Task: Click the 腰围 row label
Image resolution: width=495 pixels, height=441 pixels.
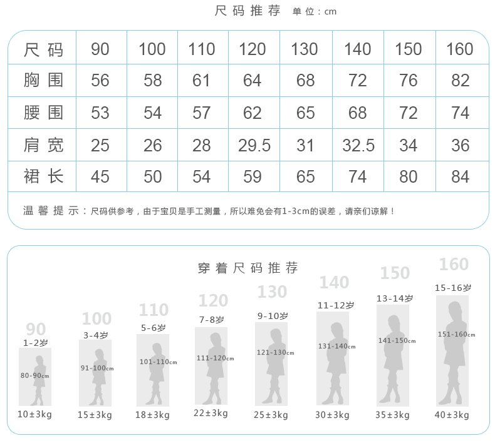Action: coord(43,113)
